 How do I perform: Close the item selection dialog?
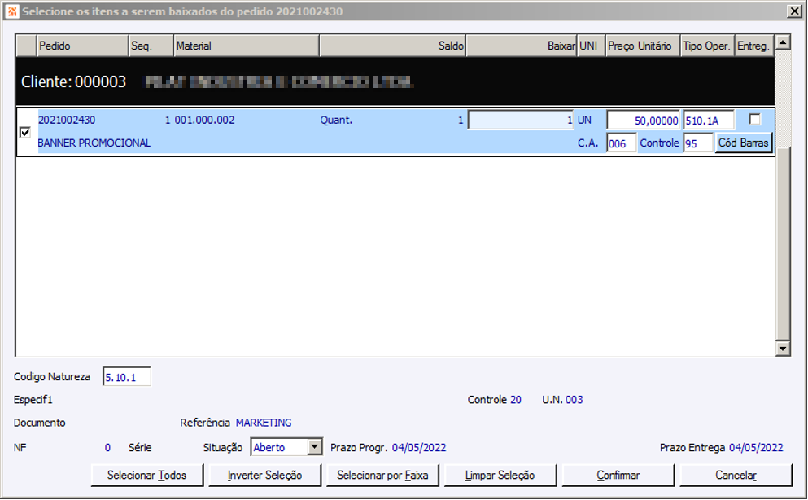tap(794, 11)
